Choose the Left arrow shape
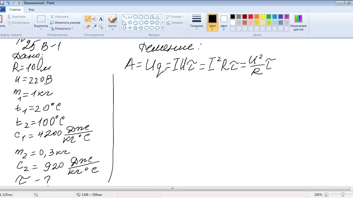 click(152, 23)
